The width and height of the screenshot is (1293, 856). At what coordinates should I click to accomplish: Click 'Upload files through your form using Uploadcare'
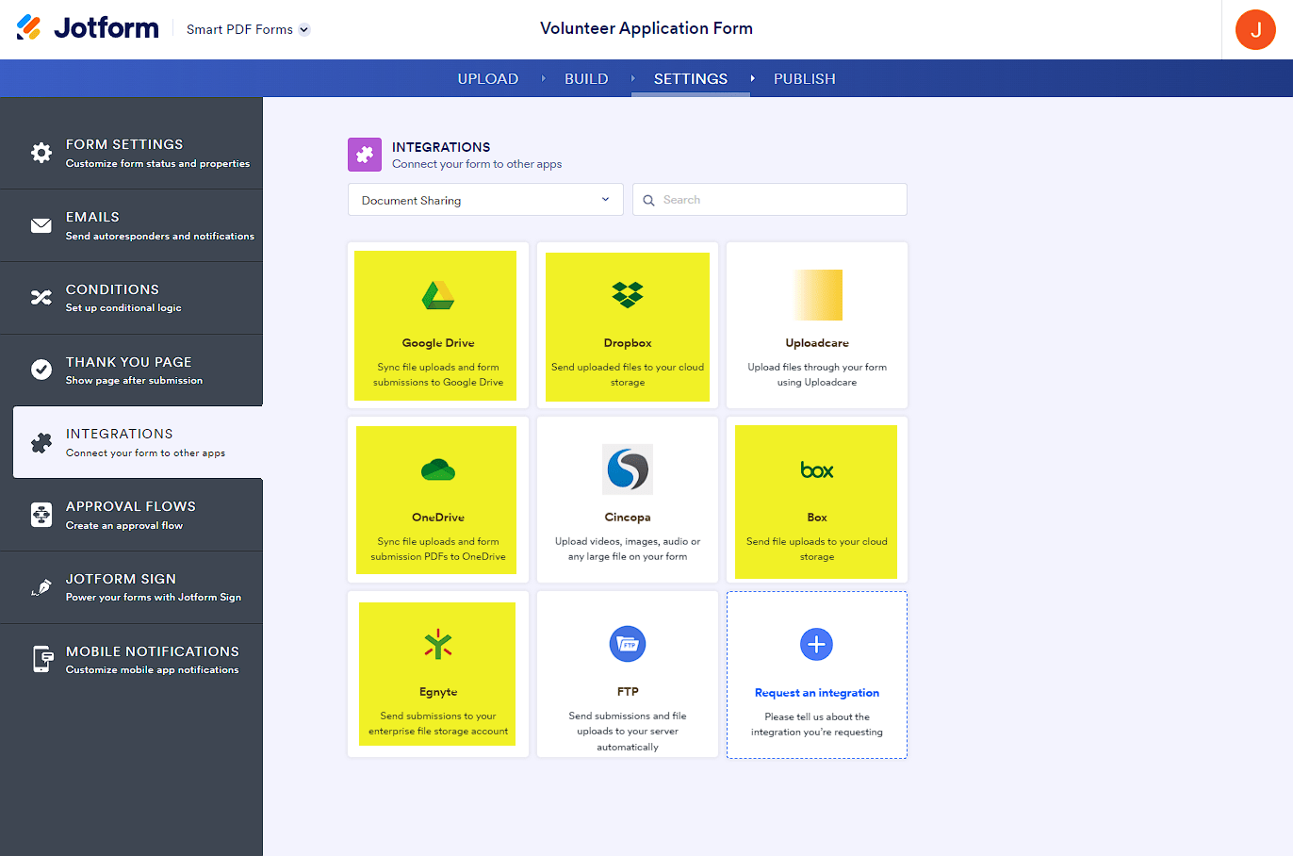click(x=817, y=375)
